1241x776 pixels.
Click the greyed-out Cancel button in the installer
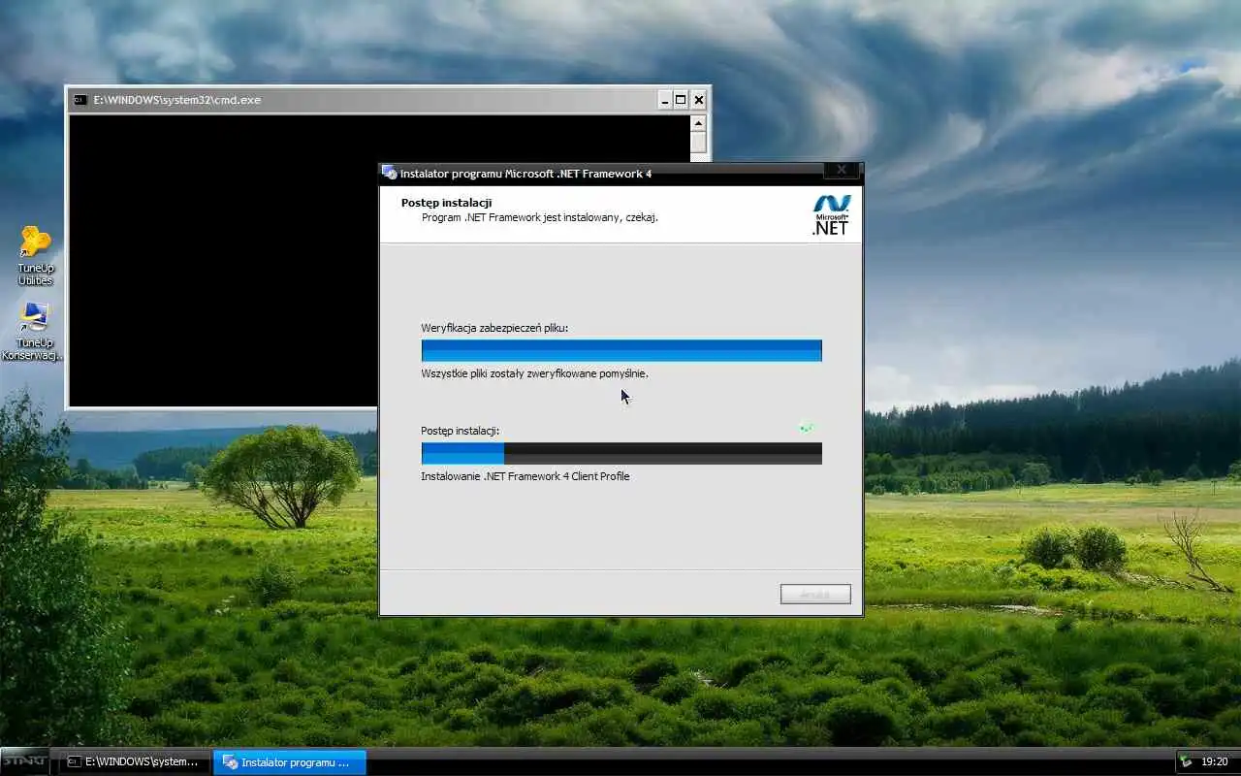click(x=815, y=594)
